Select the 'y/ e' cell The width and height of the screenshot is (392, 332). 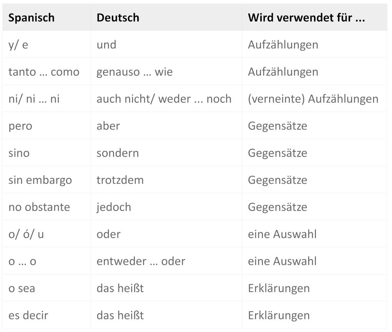point(18,45)
